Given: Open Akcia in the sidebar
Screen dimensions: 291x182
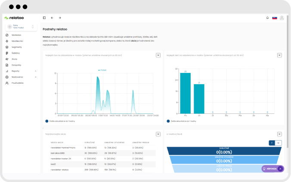Looking at the screenshot, I should pyautogui.click(x=14, y=59).
